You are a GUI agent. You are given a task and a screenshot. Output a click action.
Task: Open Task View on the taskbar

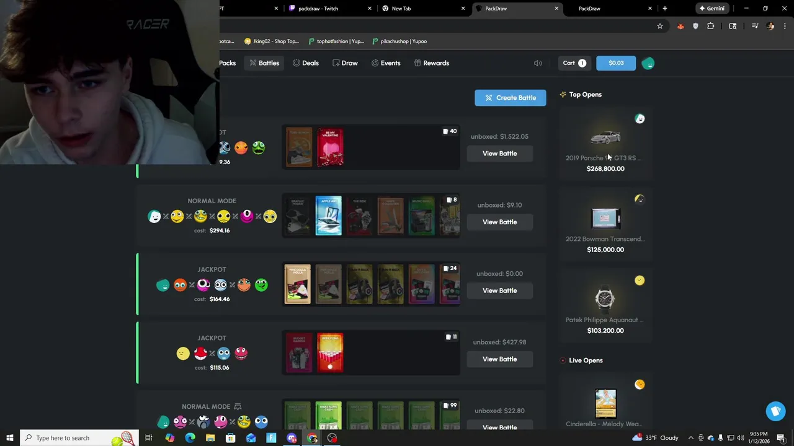[x=149, y=438]
